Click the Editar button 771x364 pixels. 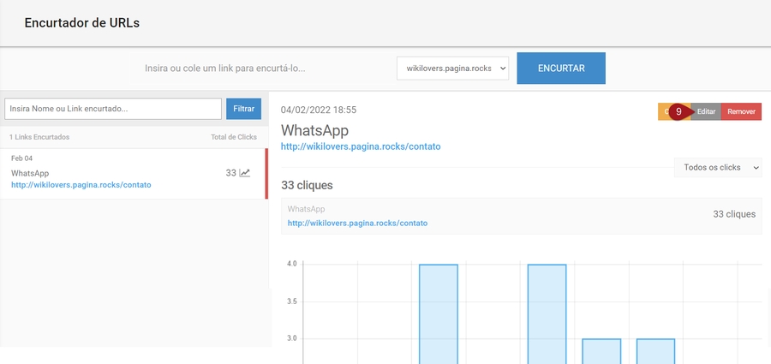tap(707, 111)
